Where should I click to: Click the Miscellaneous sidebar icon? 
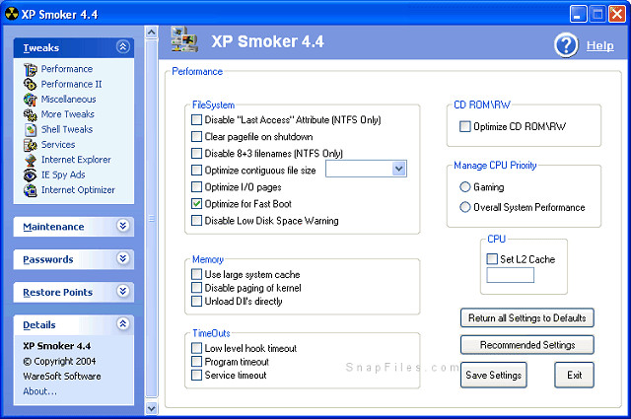[31, 100]
